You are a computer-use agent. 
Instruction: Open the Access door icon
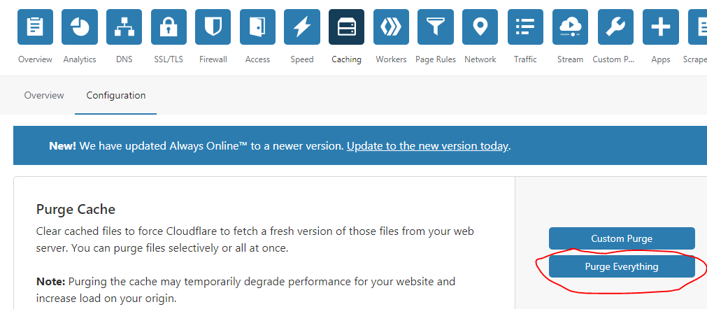coord(257,27)
